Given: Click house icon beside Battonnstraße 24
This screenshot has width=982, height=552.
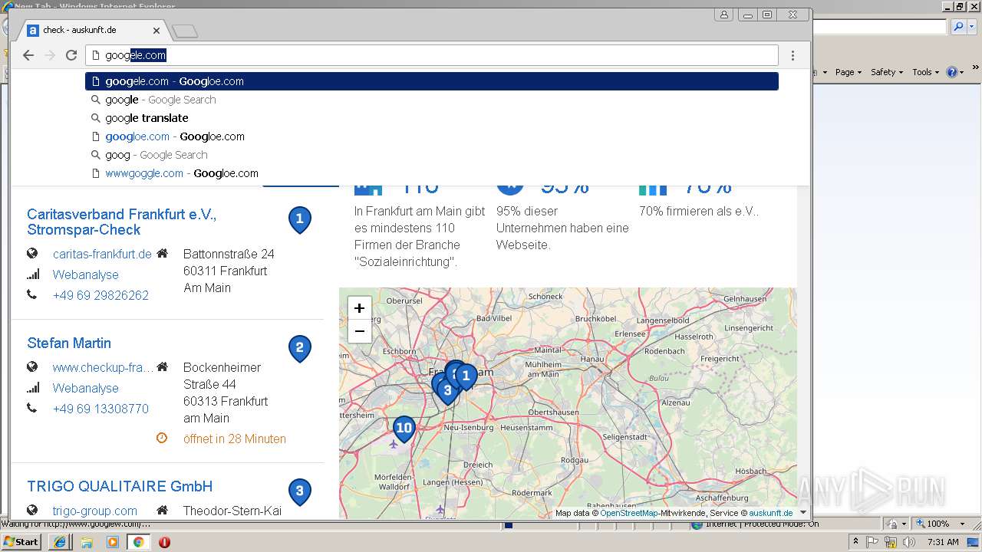Looking at the screenshot, I should [x=162, y=253].
